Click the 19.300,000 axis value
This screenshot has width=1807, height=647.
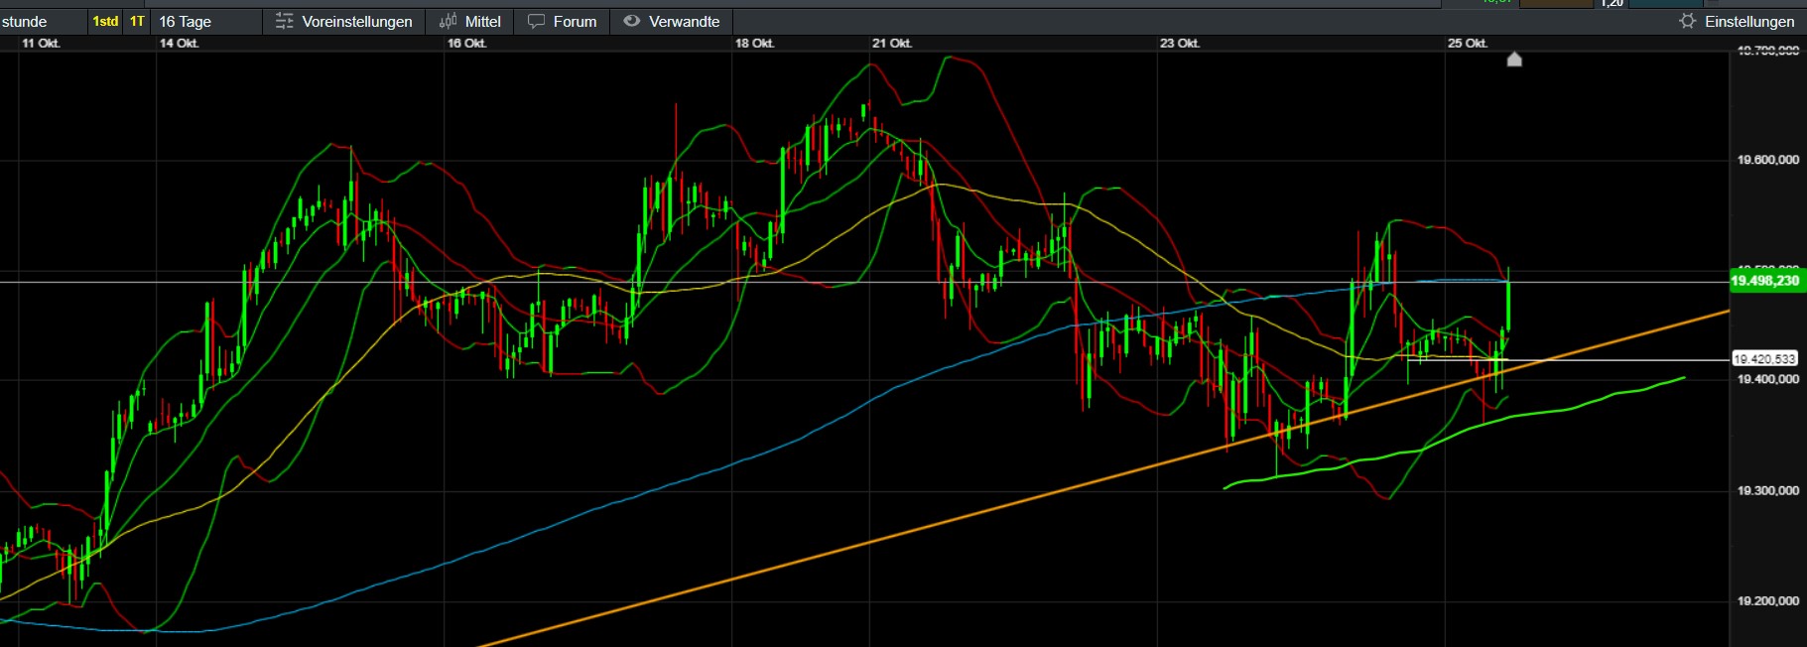(x=1767, y=490)
